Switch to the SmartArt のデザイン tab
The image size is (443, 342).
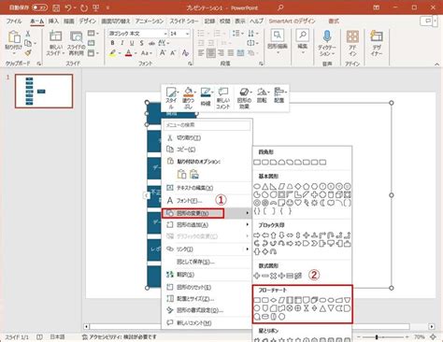292,21
